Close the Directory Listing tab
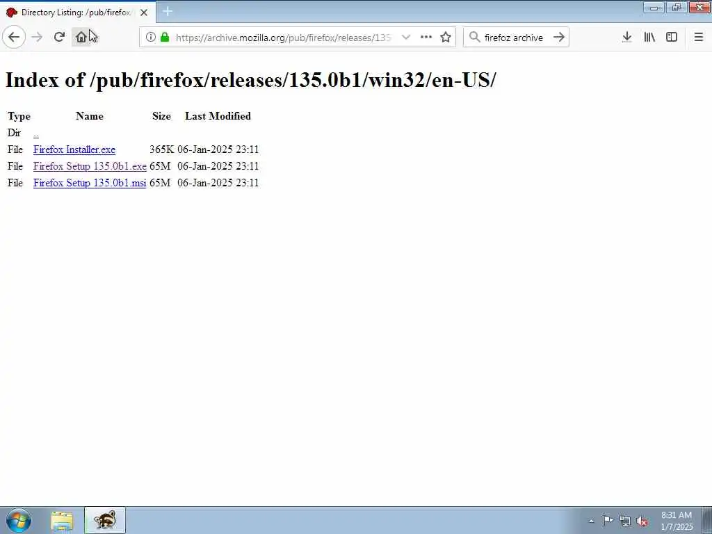712x534 pixels. click(x=144, y=13)
